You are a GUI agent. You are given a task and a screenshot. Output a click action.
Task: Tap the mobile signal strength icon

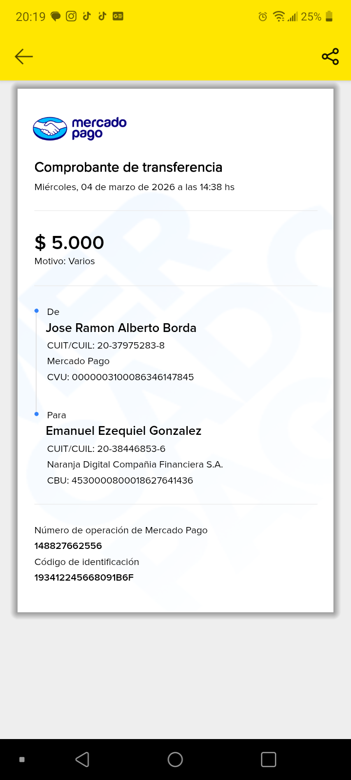coord(292,17)
